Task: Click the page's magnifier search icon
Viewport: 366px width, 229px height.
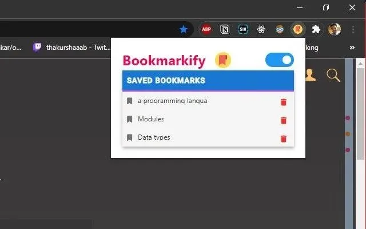Action: tap(333, 75)
